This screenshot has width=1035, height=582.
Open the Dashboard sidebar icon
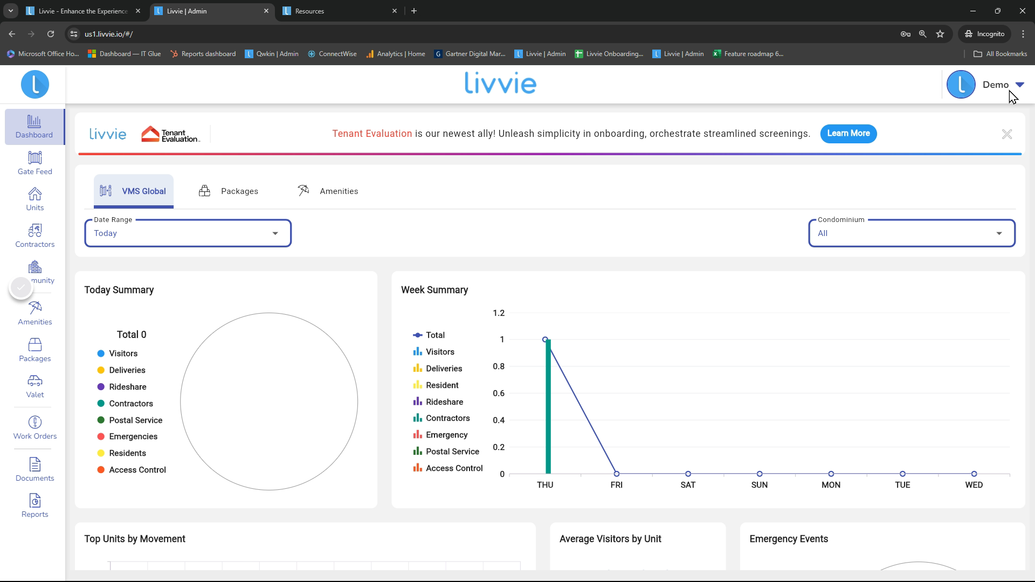click(x=34, y=127)
